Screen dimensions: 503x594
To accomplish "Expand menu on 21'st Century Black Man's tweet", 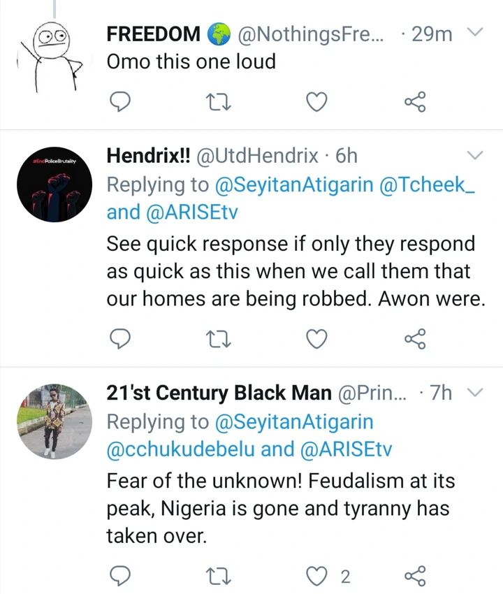I will 475,393.
